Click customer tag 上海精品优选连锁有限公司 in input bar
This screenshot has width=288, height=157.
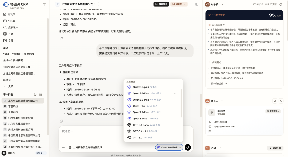point(86,147)
